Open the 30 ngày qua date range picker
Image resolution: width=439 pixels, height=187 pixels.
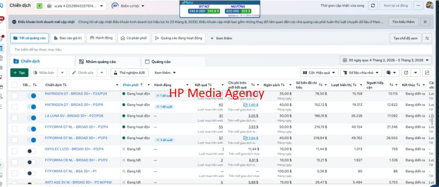point(386,60)
